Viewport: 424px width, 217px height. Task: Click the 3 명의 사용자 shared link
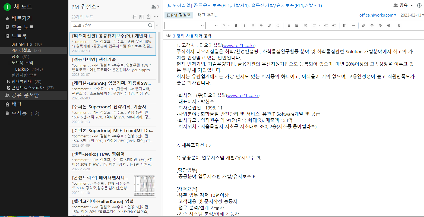click(185, 36)
